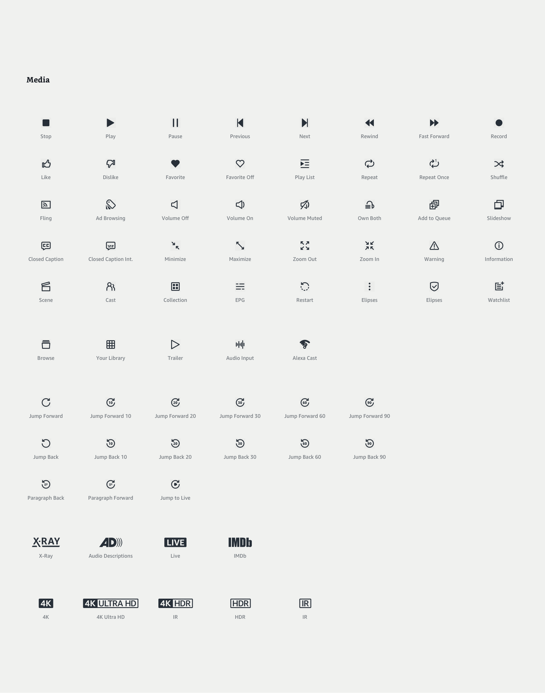Select the Watchlist icon
This screenshot has height=693, width=545.
point(499,286)
